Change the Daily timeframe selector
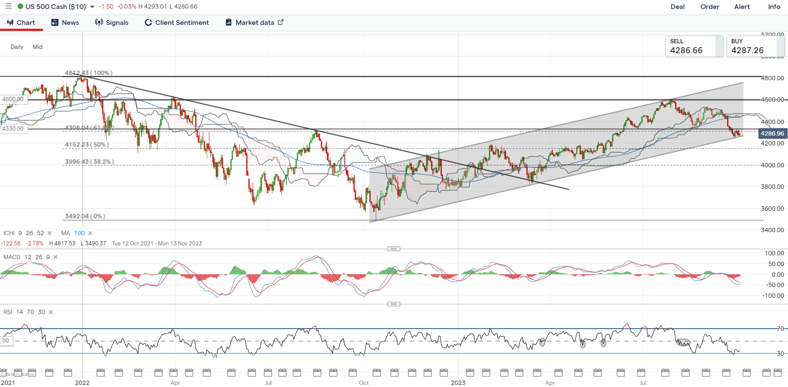 pos(17,47)
